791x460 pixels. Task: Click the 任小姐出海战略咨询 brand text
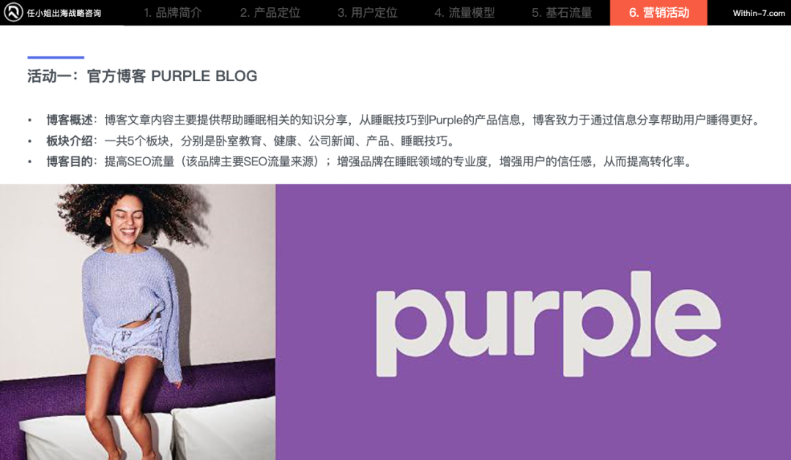[x=64, y=13]
